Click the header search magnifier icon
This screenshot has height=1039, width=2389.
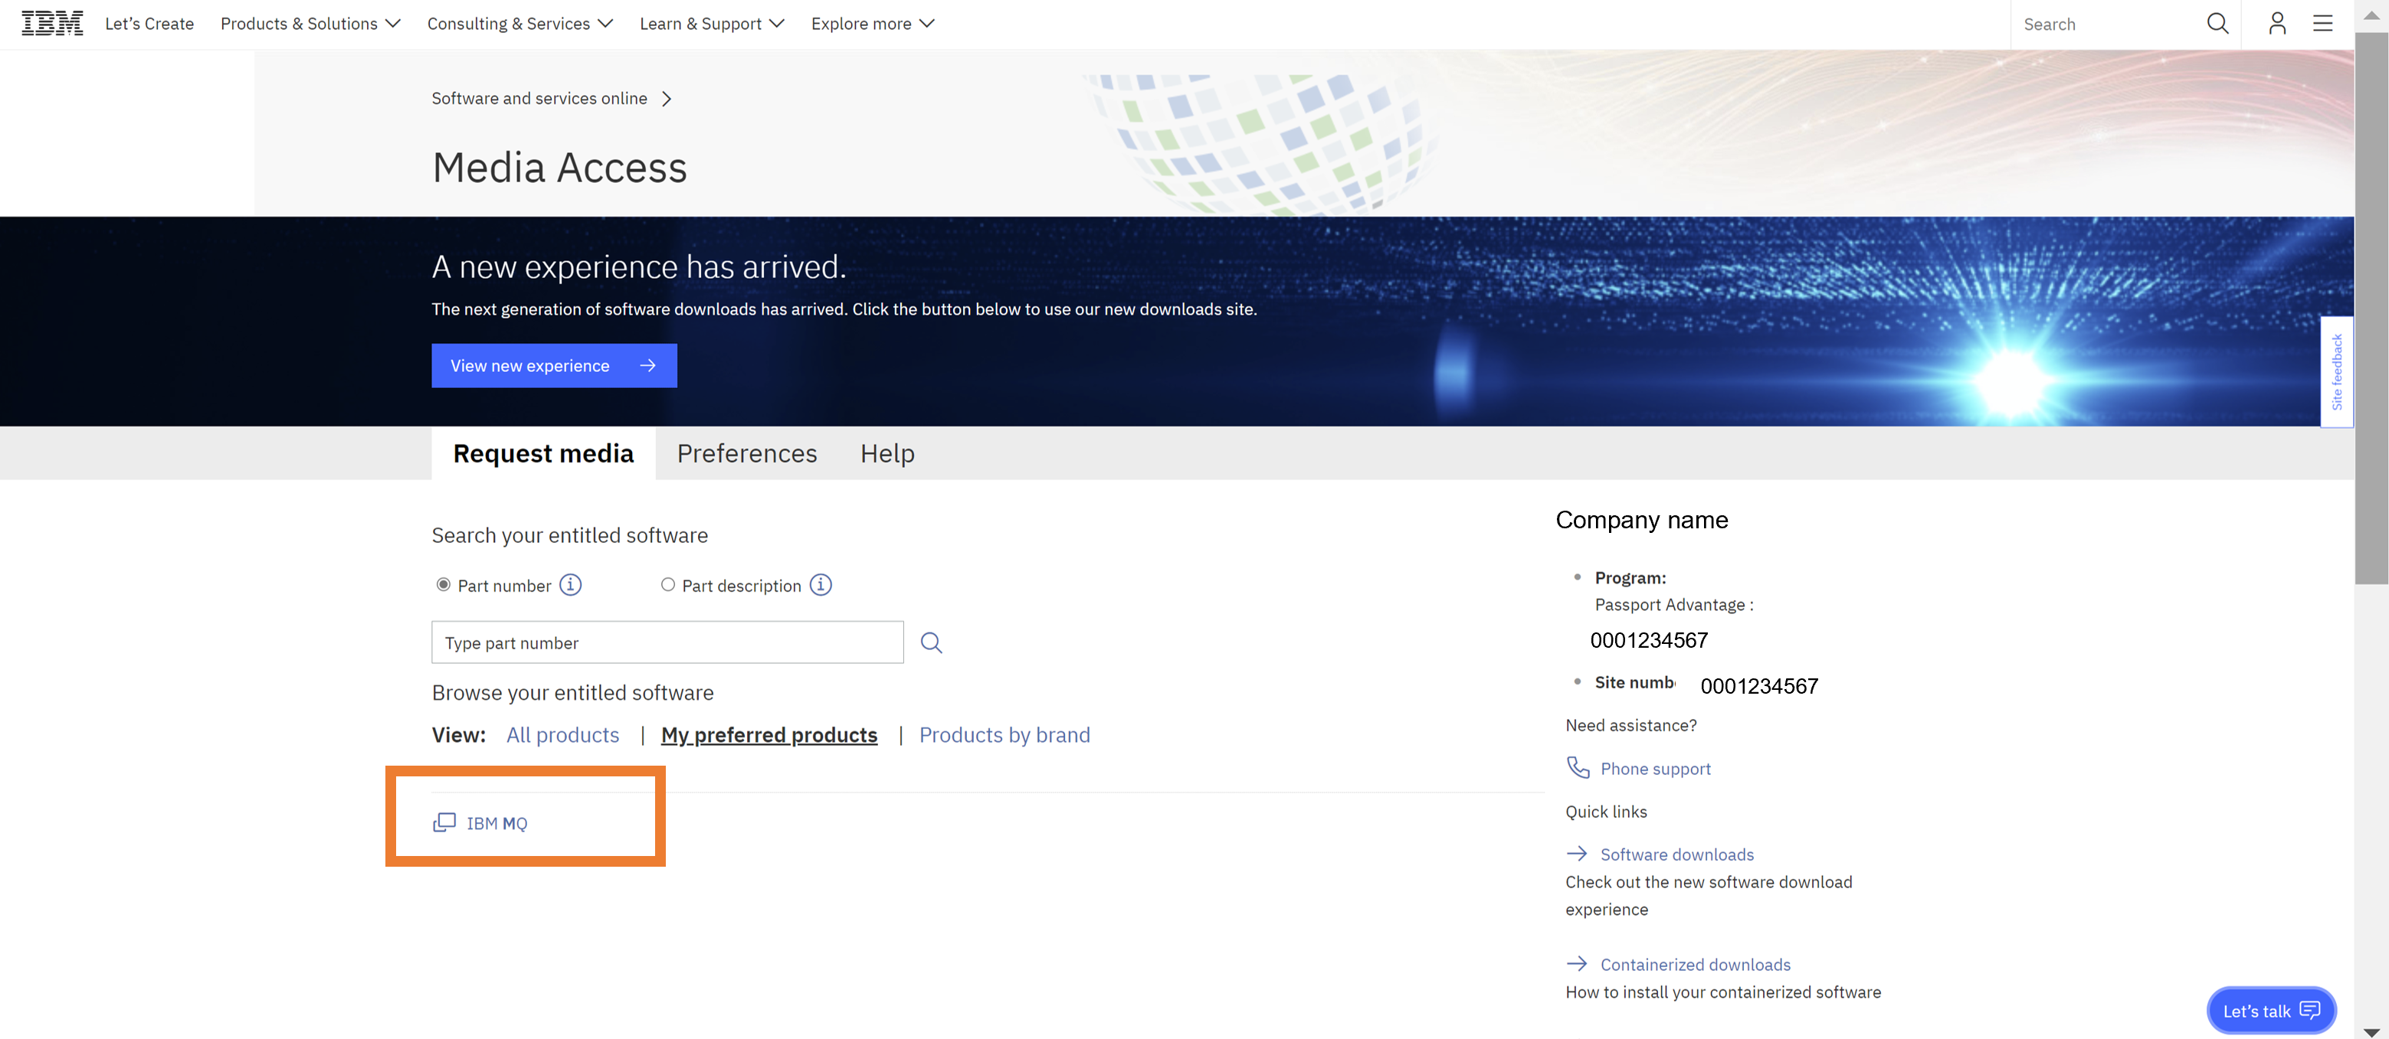pyautogui.click(x=2217, y=23)
